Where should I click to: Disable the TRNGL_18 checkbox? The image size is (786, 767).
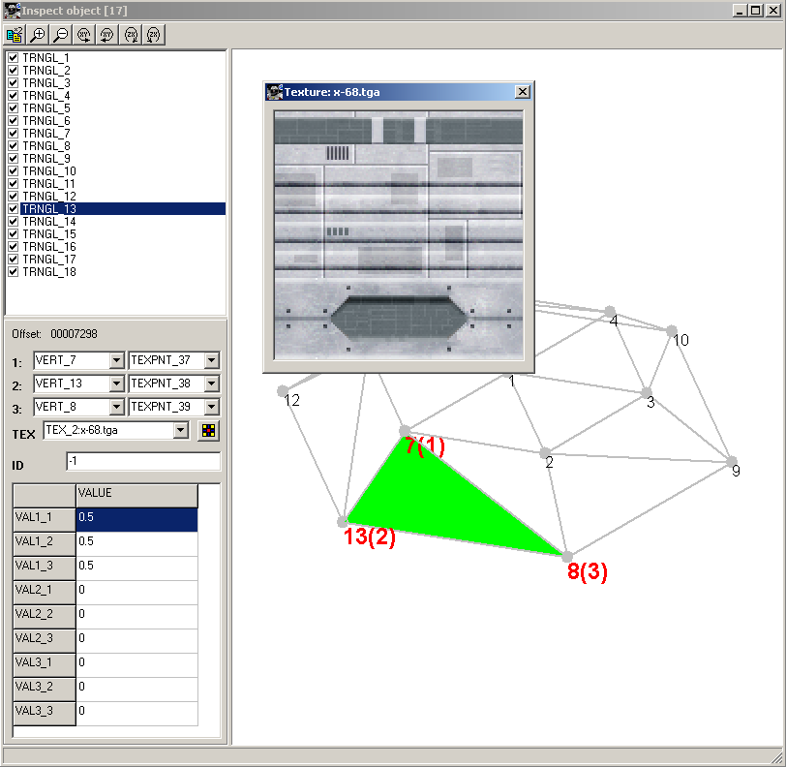click(13, 272)
